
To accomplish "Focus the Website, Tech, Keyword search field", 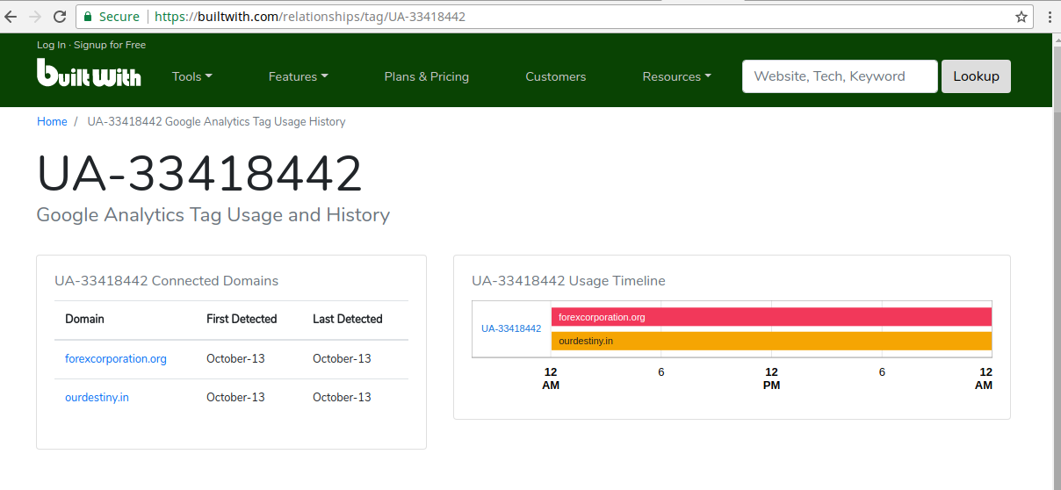I will tap(840, 76).
